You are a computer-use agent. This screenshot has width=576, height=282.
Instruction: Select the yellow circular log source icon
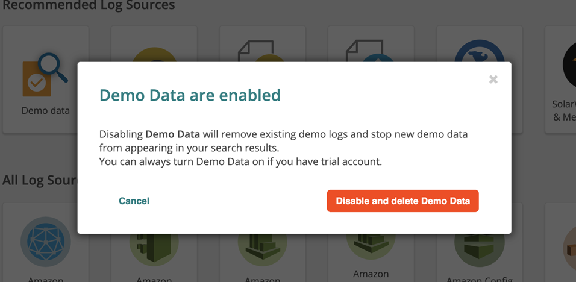point(154,54)
